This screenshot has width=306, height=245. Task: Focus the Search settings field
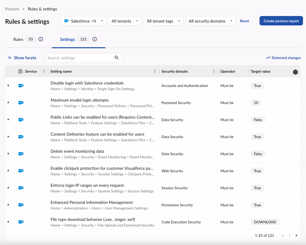[83, 58]
